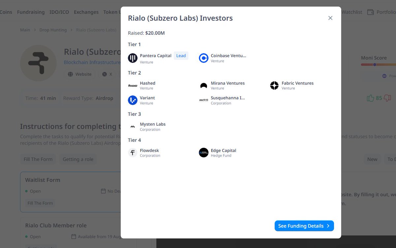Open Exchanges in top navigation
This screenshot has width=396, height=248.
[86, 12]
